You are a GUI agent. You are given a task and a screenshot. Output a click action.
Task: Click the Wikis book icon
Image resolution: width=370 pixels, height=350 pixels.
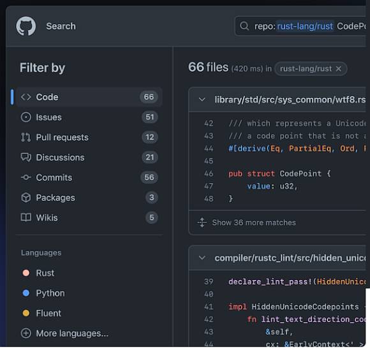coord(26,217)
